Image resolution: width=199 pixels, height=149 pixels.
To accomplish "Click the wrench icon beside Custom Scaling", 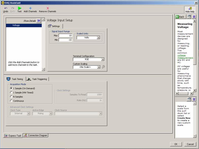I will pyautogui.click(x=103, y=67).
